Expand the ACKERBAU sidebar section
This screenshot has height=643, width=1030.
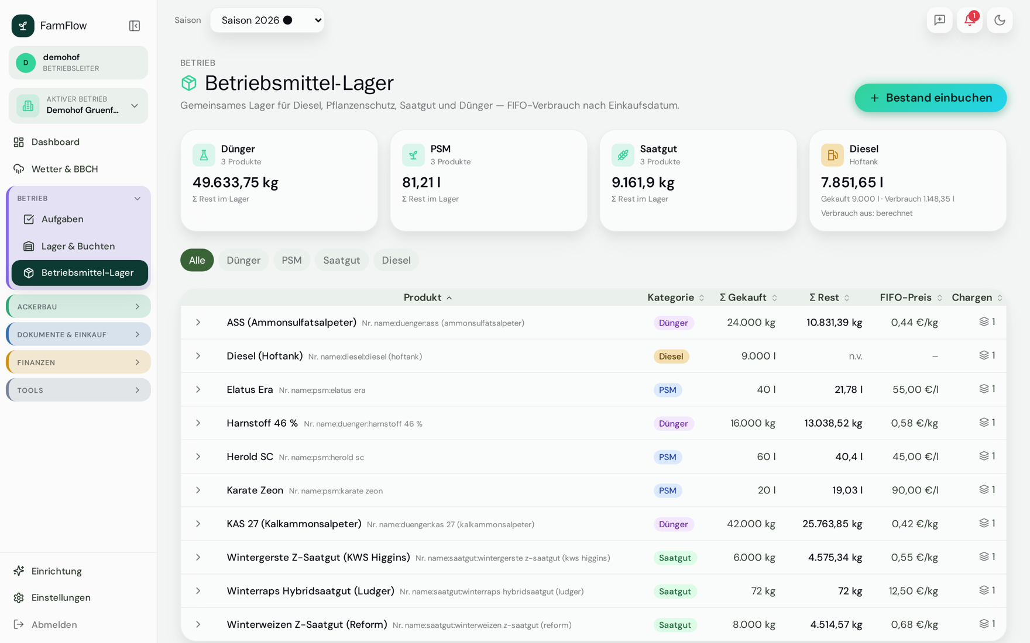click(78, 306)
